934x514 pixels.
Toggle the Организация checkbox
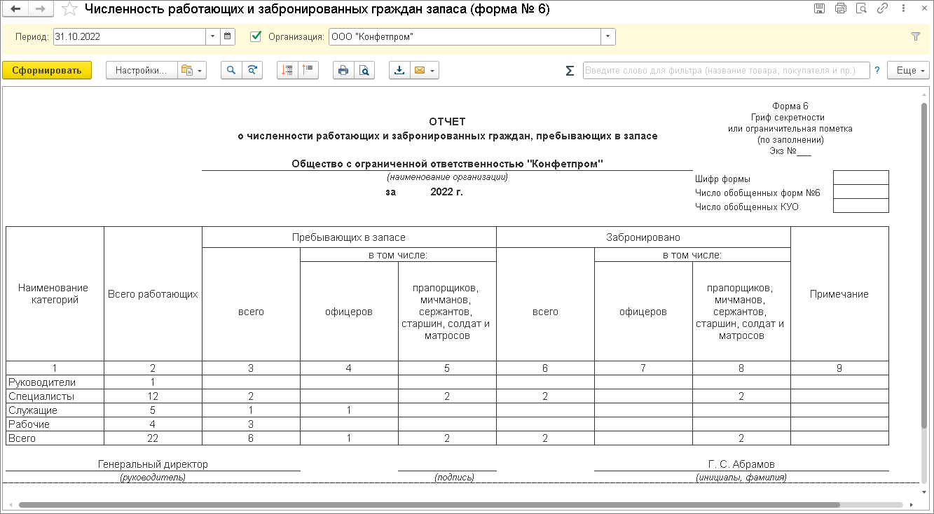click(256, 36)
